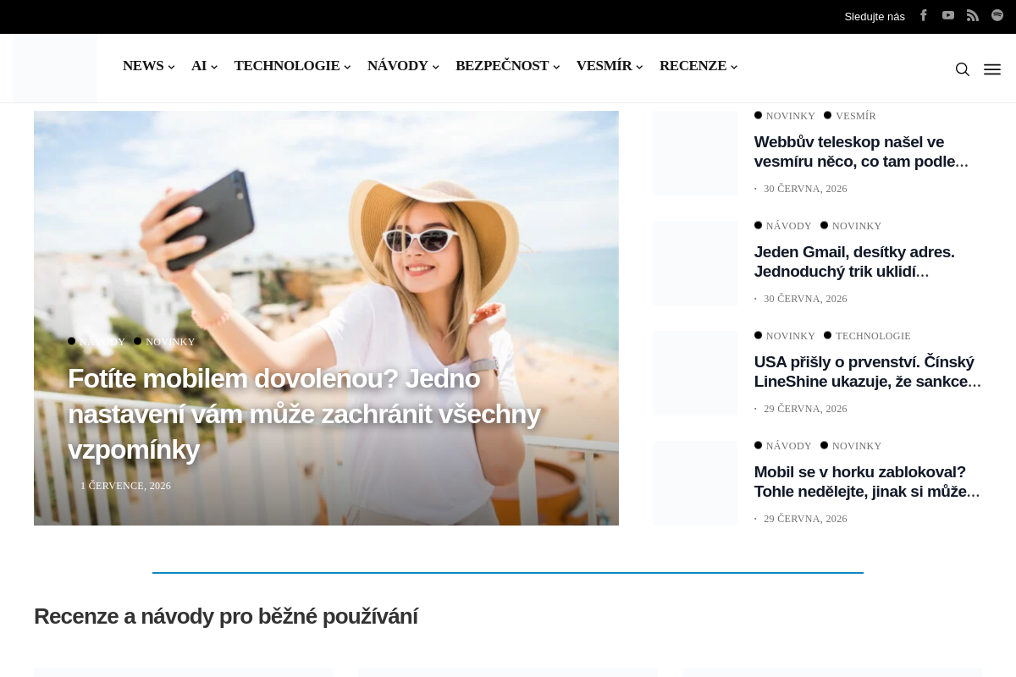The height and width of the screenshot is (677, 1016).
Task: Click VESMÍR tag above Webbův teleskop article
Action: click(855, 116)
